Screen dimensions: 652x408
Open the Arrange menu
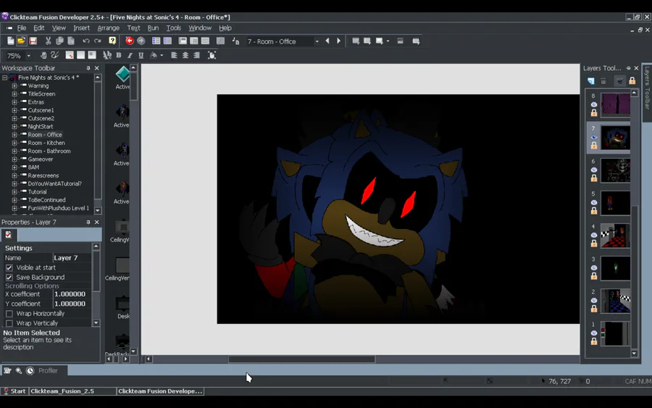click(108, 28)
